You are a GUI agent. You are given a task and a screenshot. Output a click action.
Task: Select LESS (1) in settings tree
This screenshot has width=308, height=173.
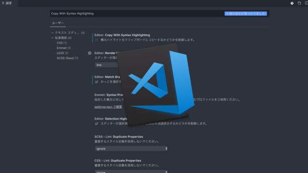pos(62,53)
